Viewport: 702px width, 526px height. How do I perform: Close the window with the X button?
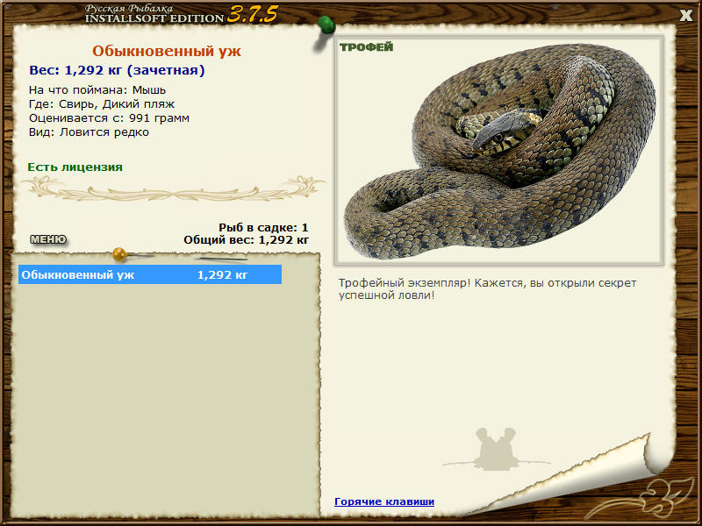coord(686,16)
